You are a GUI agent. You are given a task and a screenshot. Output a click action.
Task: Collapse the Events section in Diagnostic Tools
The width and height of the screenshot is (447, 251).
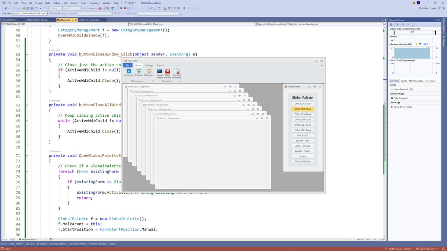coord(390,36)
